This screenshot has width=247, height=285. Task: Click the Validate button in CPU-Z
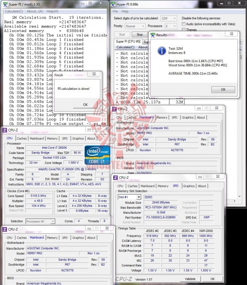190,279
